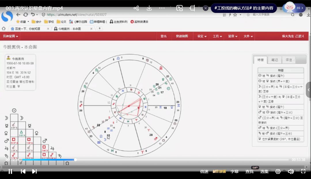Pause the video playback

tap(10, 172)
